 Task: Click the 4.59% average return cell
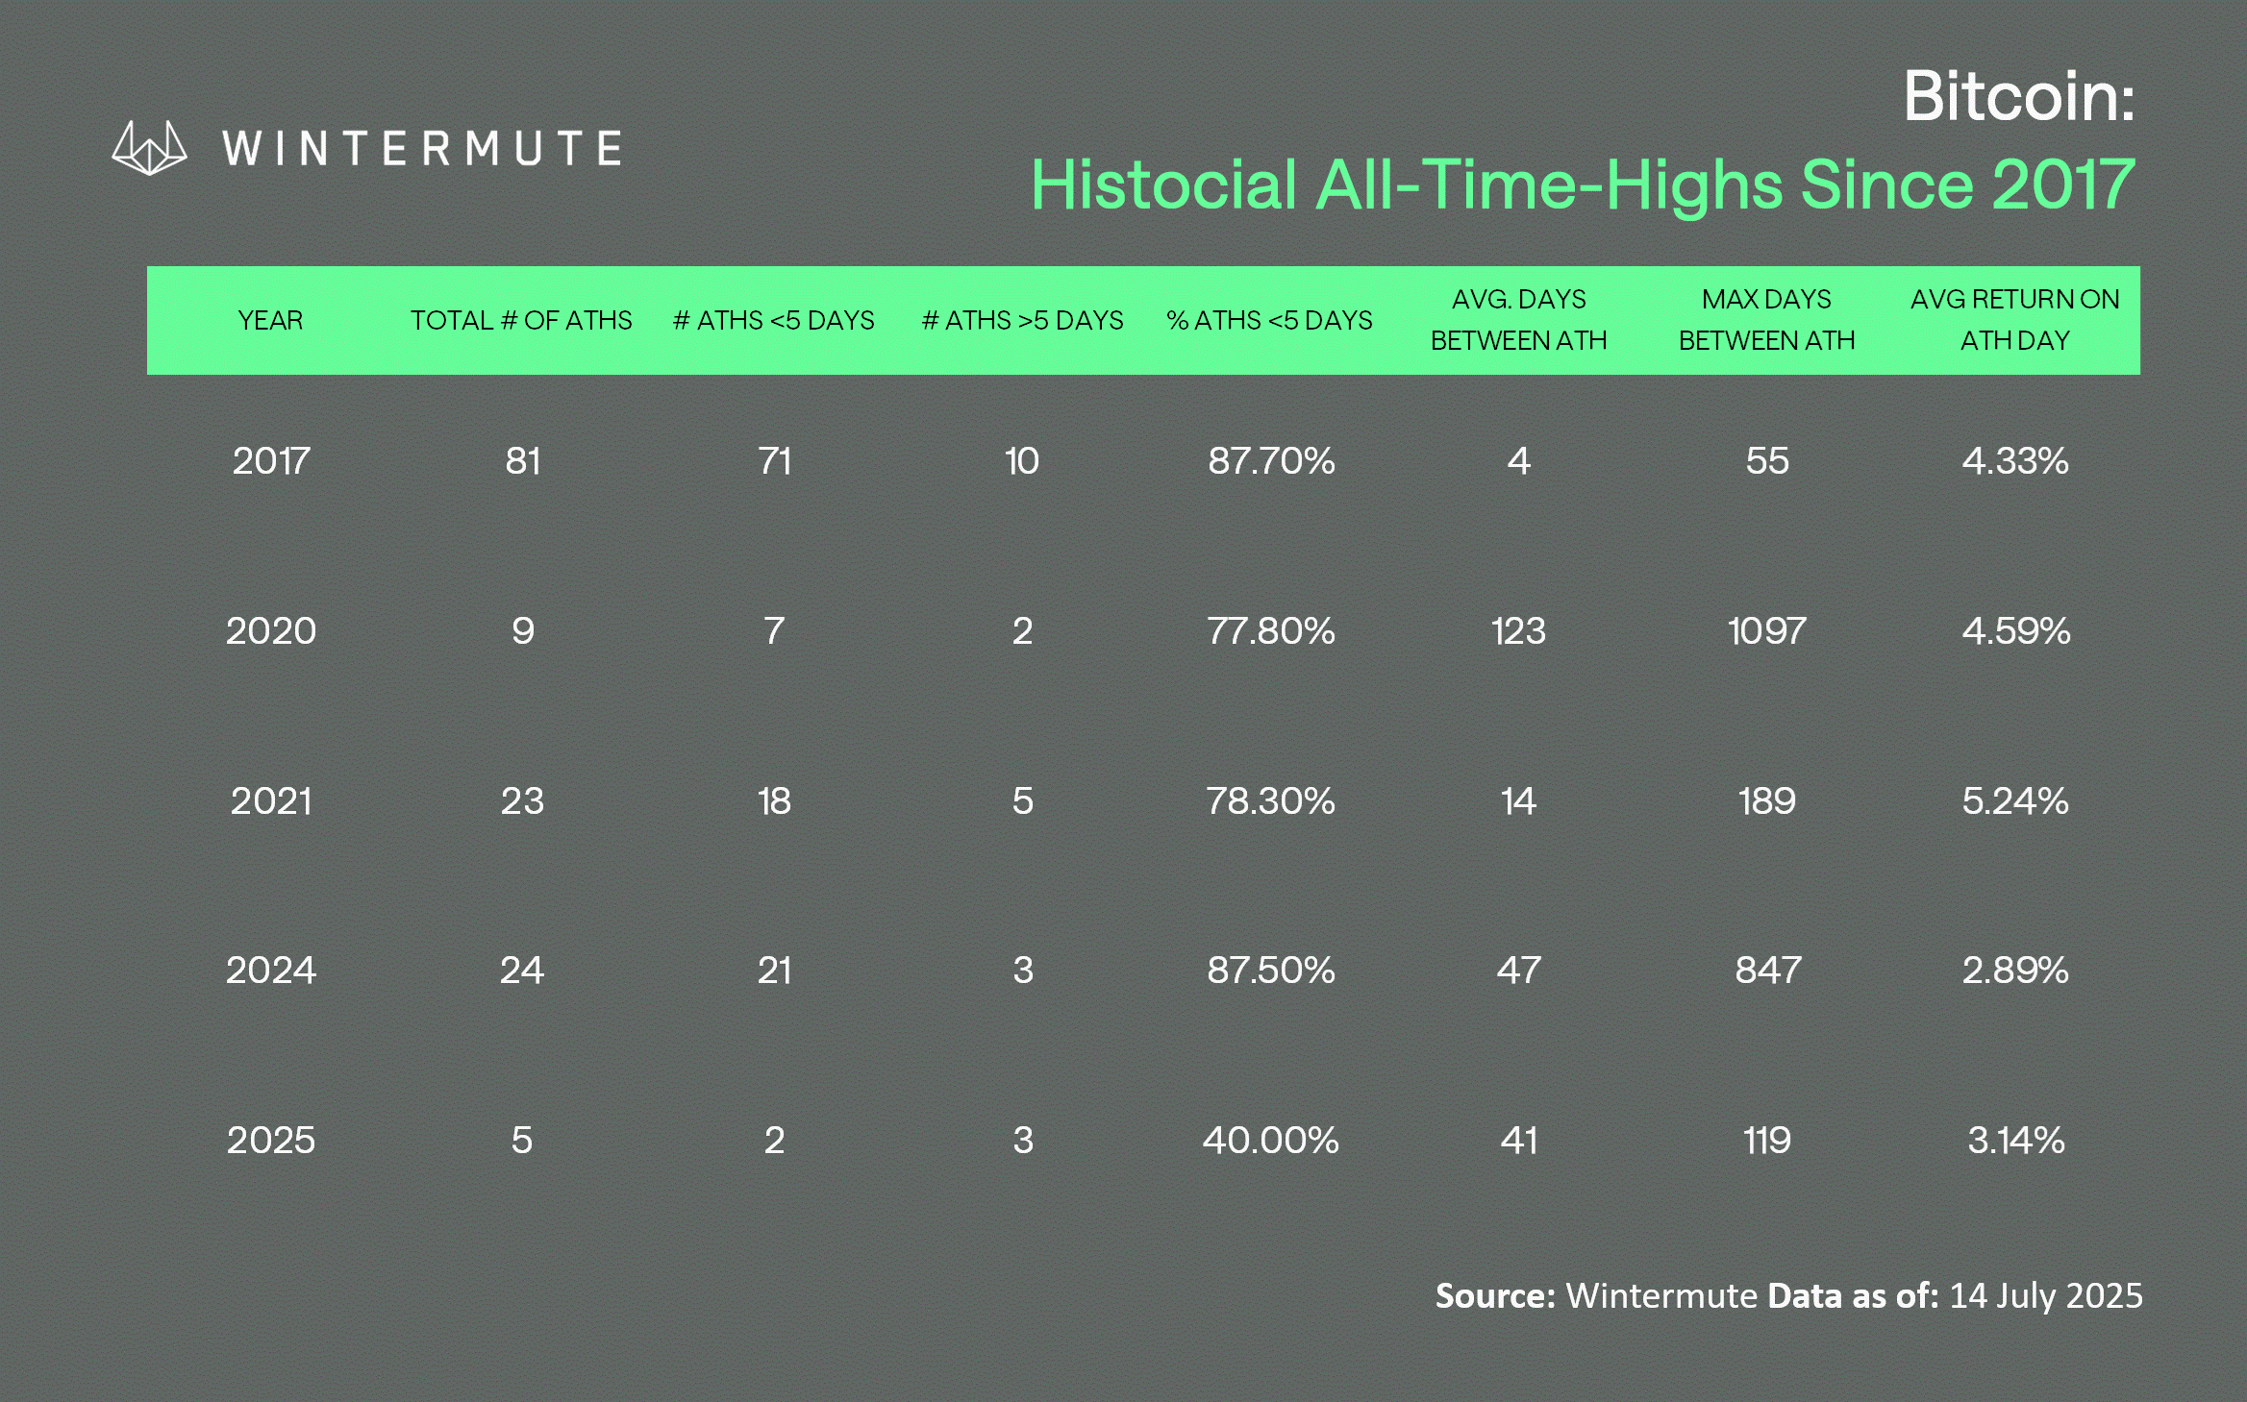2015,631
